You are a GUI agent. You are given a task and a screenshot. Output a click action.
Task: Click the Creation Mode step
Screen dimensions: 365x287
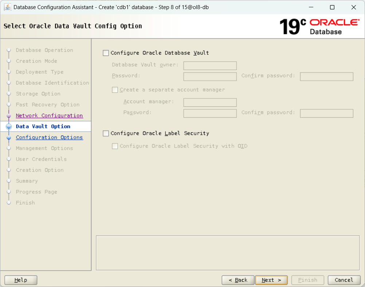pyautogui.click(x=36, y=61)
